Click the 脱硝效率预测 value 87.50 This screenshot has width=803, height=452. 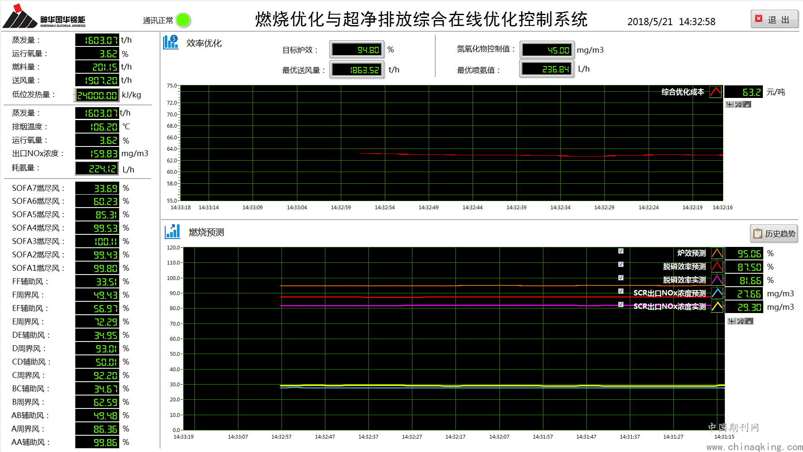click(x=744, y=267)
